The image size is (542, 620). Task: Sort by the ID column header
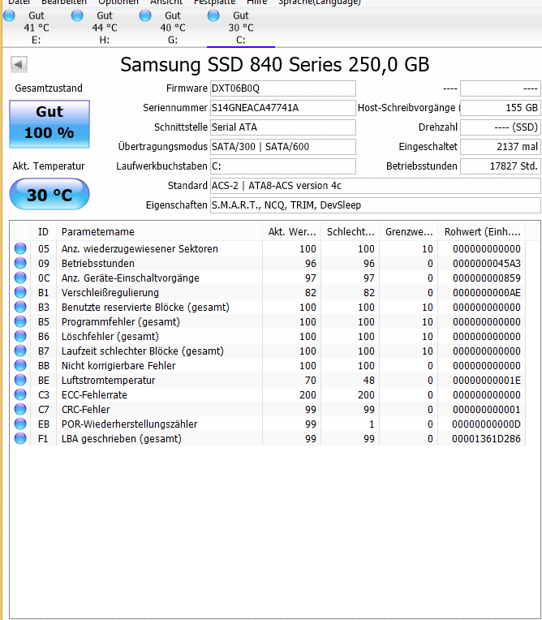tap(44, 232)
